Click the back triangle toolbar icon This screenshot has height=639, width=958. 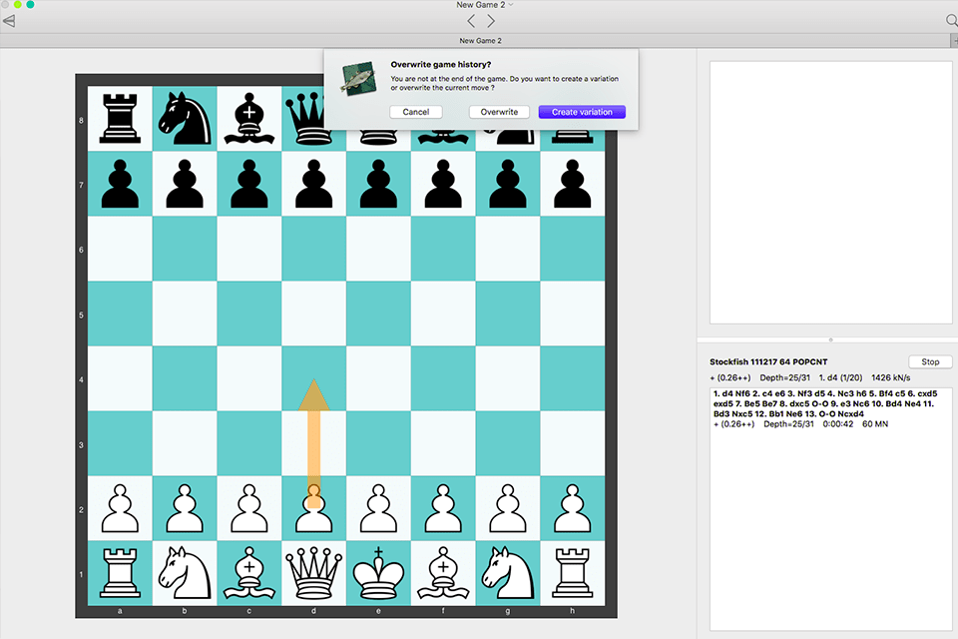(9, 21)
